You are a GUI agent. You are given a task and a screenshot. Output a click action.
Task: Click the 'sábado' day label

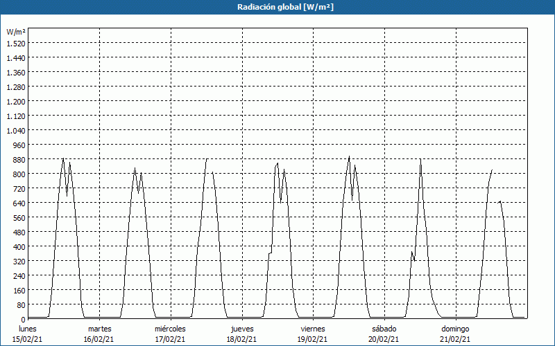[384, 329]
